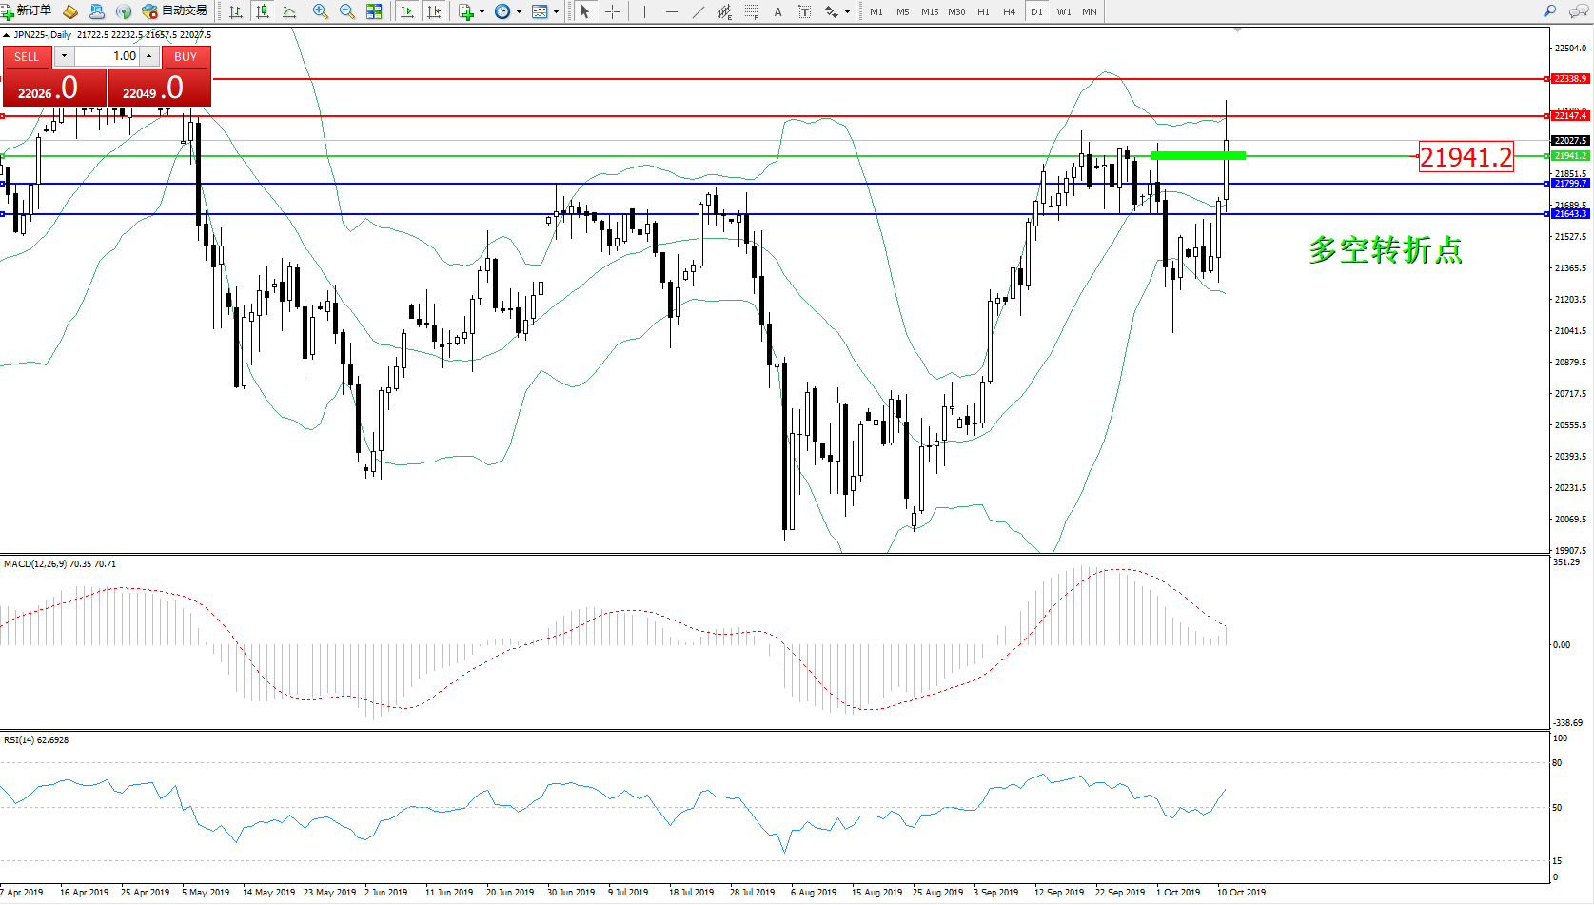Open the search magnifier in toolbar
This screenshot has width=1594, height=905.
[x=1549, y=11]
